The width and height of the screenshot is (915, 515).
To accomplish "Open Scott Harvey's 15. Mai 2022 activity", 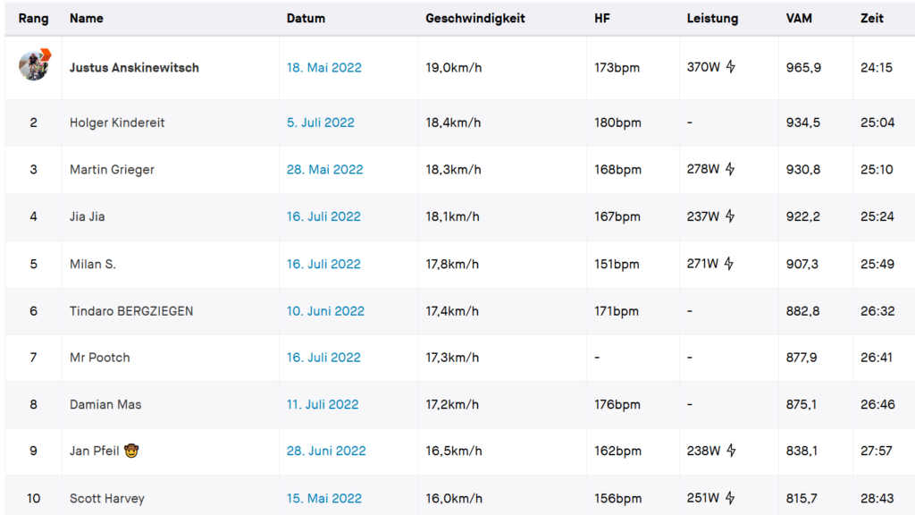I will coord(323,499).
